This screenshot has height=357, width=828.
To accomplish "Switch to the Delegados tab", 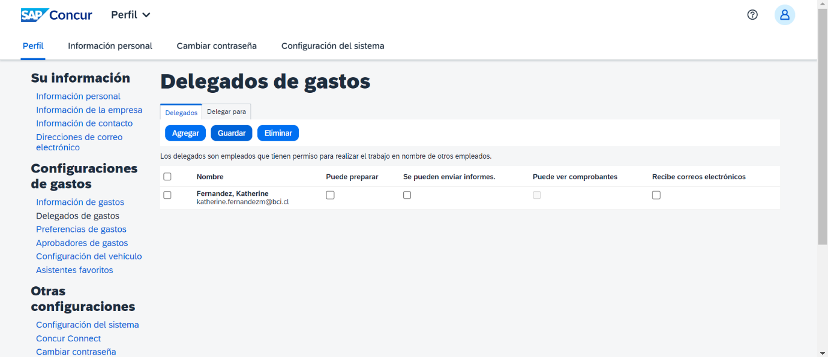I will [181, 112].
